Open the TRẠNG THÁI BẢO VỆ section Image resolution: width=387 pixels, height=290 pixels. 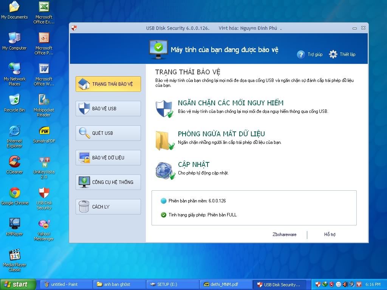108,84
